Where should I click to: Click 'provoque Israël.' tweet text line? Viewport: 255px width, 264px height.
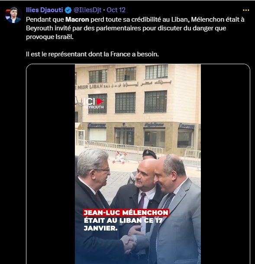[50, 37]
